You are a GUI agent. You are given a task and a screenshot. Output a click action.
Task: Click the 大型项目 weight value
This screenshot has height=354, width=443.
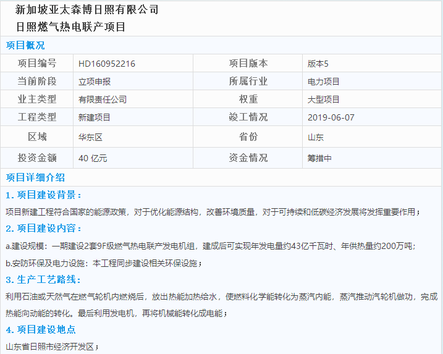pos(324,99)
